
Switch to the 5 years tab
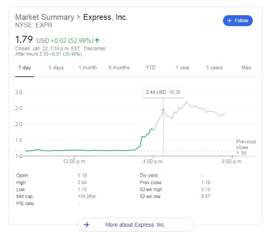[214, 68]
